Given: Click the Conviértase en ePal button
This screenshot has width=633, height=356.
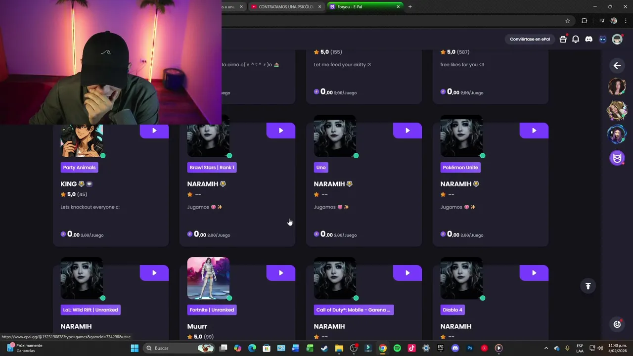Looking at the screenshot, I should tap(530, 39).
